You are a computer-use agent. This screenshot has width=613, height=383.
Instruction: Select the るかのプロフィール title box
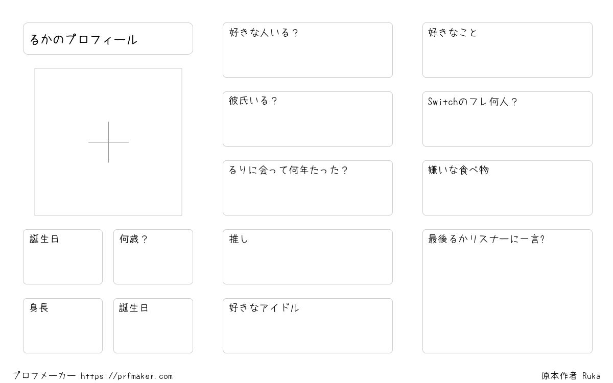pyautogui.click(x=108, y=38)
